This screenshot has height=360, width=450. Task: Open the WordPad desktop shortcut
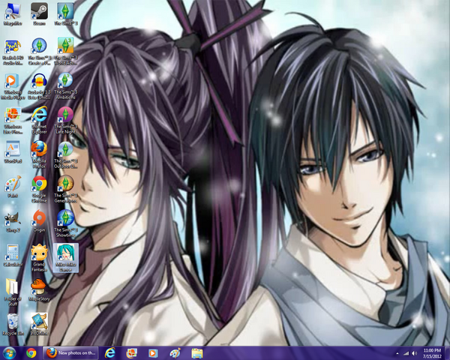click(x=13, y=152)
